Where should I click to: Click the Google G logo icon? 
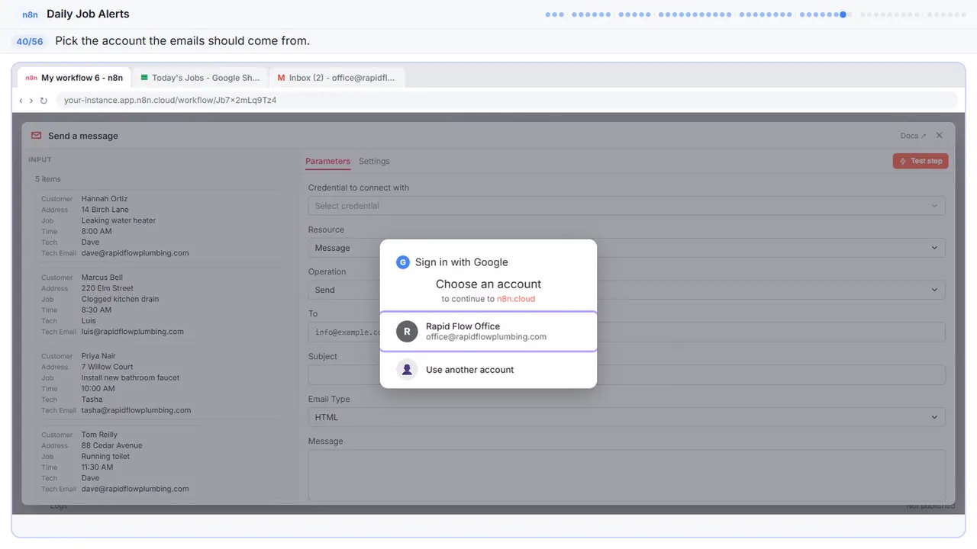pyautogui.click(x=403, y=262)
